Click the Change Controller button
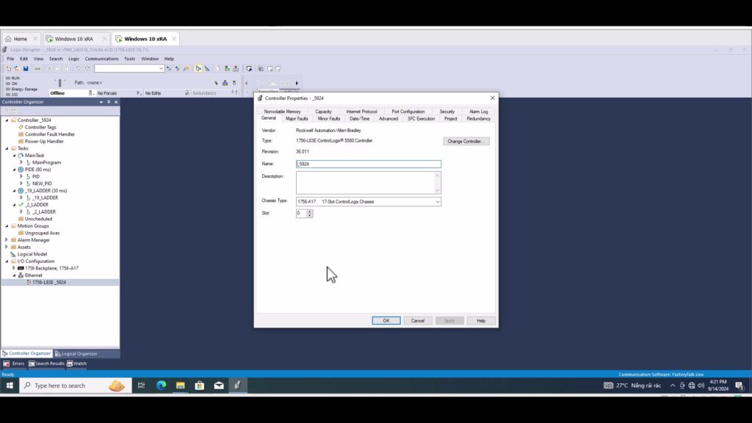Viewport: 752px width, 423px height. 466,141
